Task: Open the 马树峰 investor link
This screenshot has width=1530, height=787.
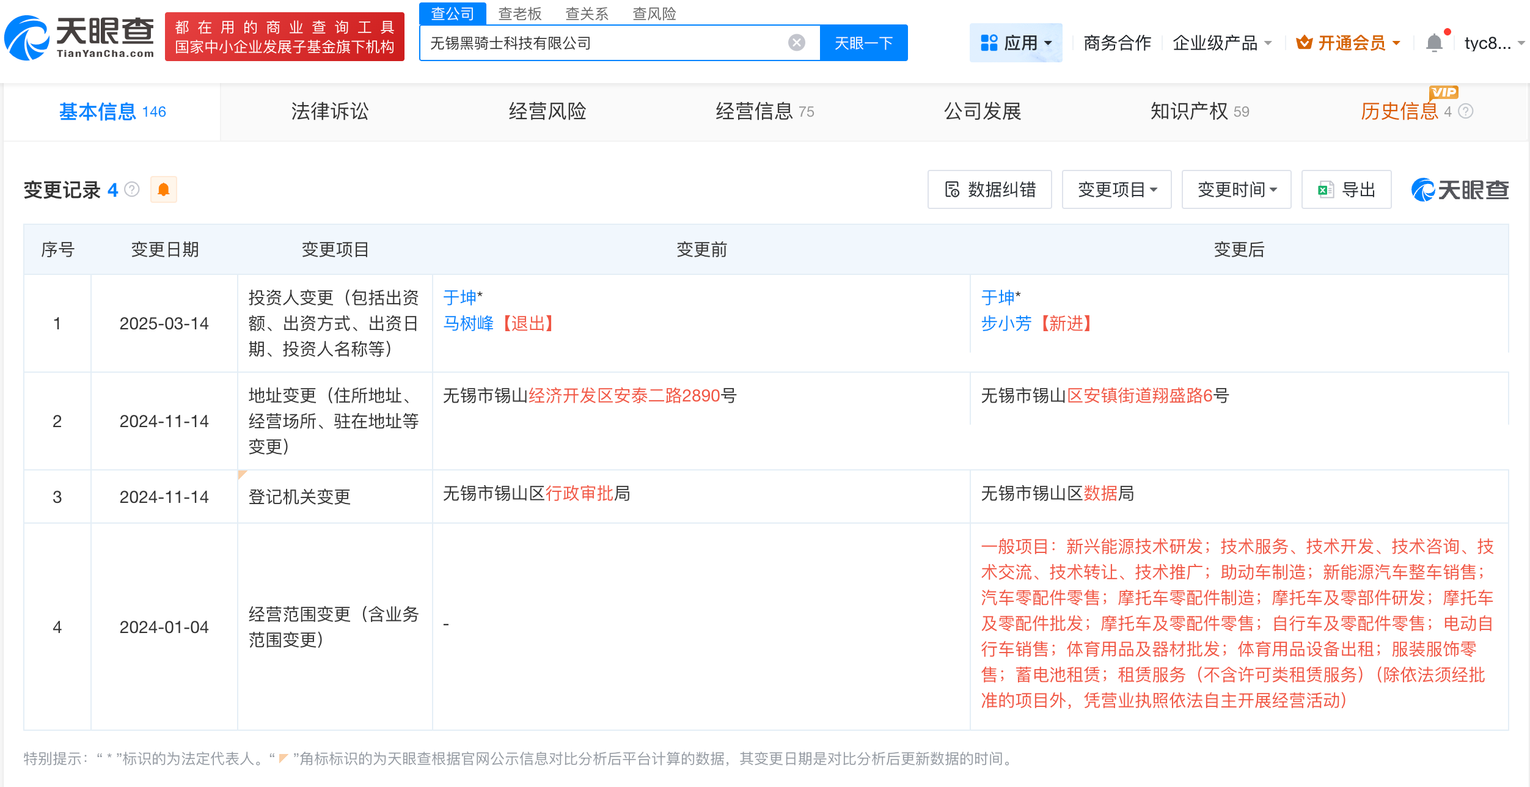Action: point(468,324)
